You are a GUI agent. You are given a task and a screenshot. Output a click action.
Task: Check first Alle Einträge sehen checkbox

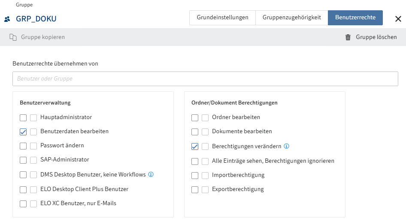point(195,161)
